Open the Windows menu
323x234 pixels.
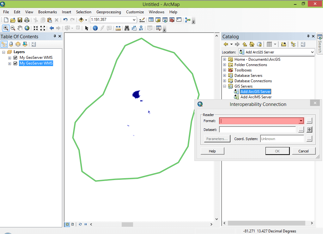pyautogui.click(x=156, y=12)
